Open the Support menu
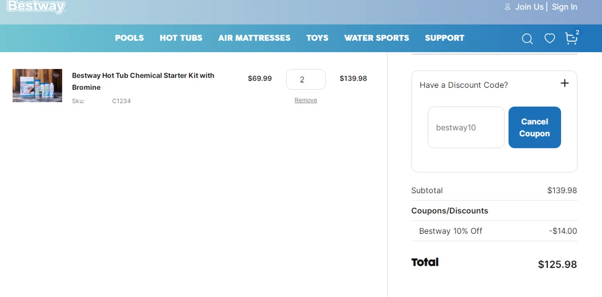The height and width of the screenshot is (297, 602). (x=444, y=38)
